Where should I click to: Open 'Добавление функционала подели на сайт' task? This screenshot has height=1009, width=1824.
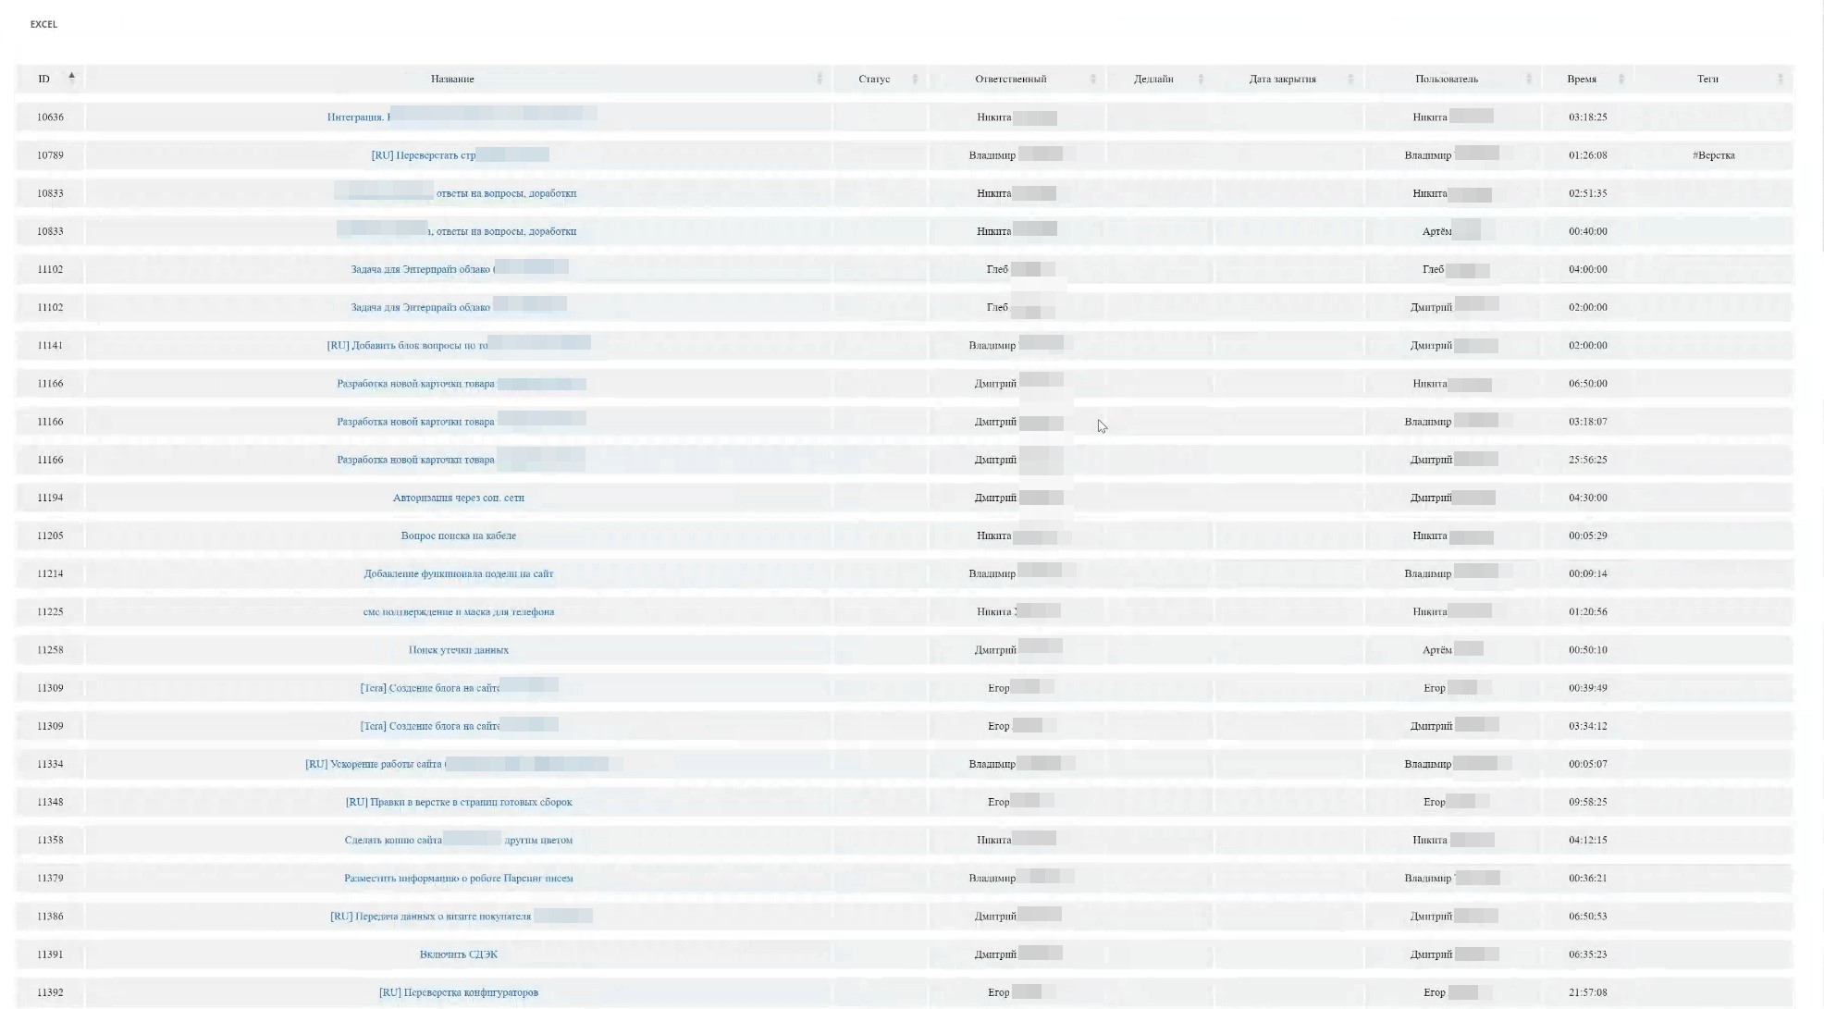[x=458, y=573]
